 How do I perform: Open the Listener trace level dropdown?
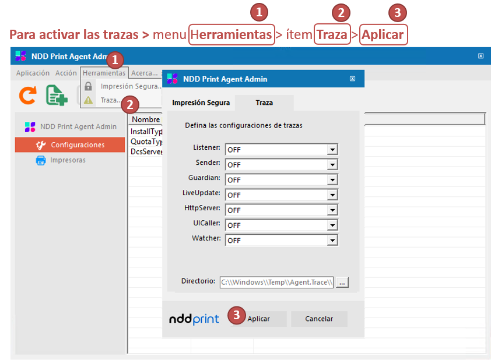[x=332, y=150]
